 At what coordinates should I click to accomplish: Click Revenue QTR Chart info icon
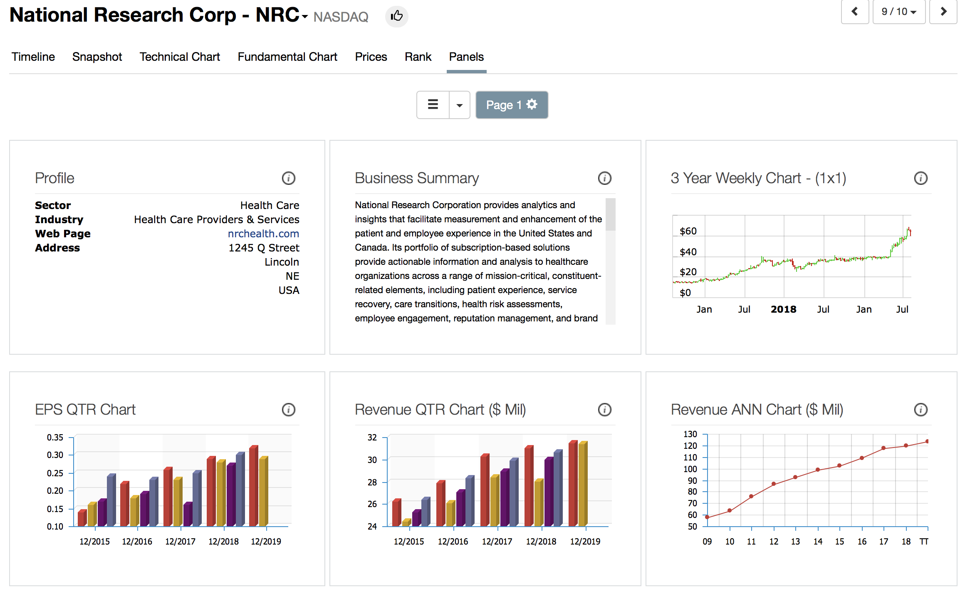[x=604, y=410]
